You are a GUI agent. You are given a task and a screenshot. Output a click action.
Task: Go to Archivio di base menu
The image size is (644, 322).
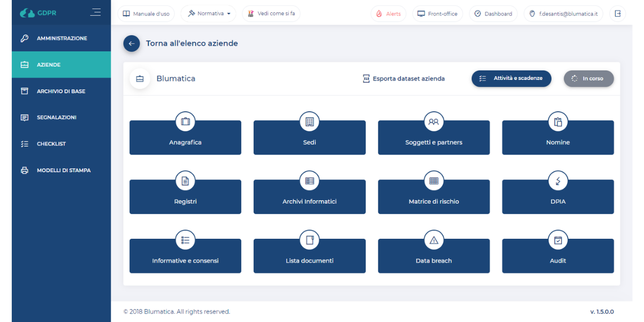click(x=61, y=91)
